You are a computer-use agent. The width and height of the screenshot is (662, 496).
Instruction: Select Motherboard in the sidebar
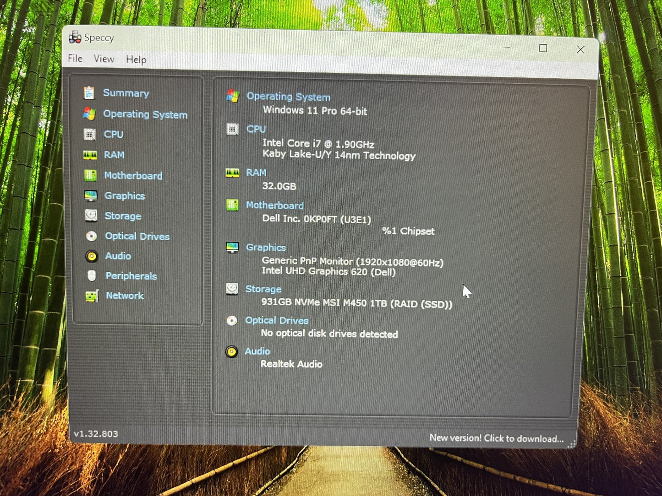coord(133,176)
